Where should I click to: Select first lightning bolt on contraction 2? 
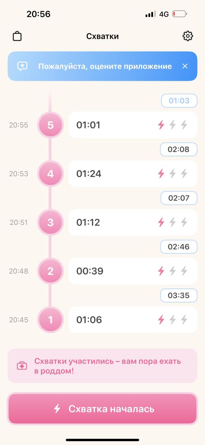(161, 271)
